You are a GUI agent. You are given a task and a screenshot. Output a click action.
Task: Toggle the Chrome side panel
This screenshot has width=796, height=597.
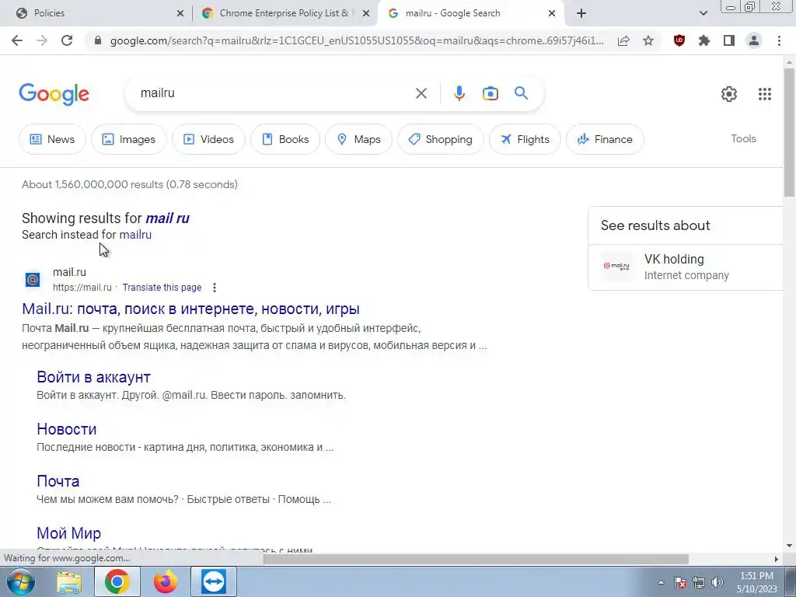point(729,40)
